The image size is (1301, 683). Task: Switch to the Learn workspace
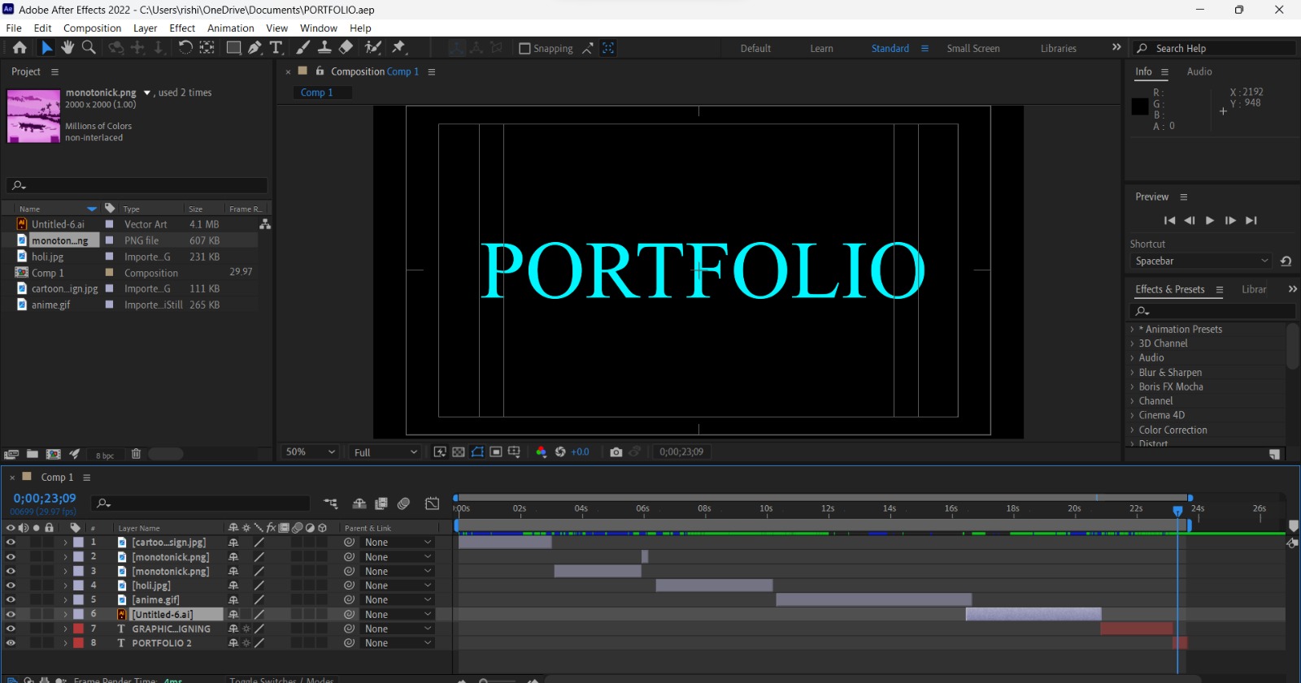821,49
